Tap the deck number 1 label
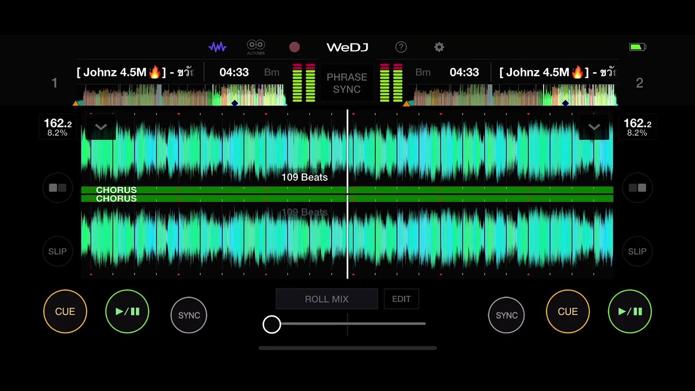This screenshot has width=695, height=391. (x=54, y=83)
